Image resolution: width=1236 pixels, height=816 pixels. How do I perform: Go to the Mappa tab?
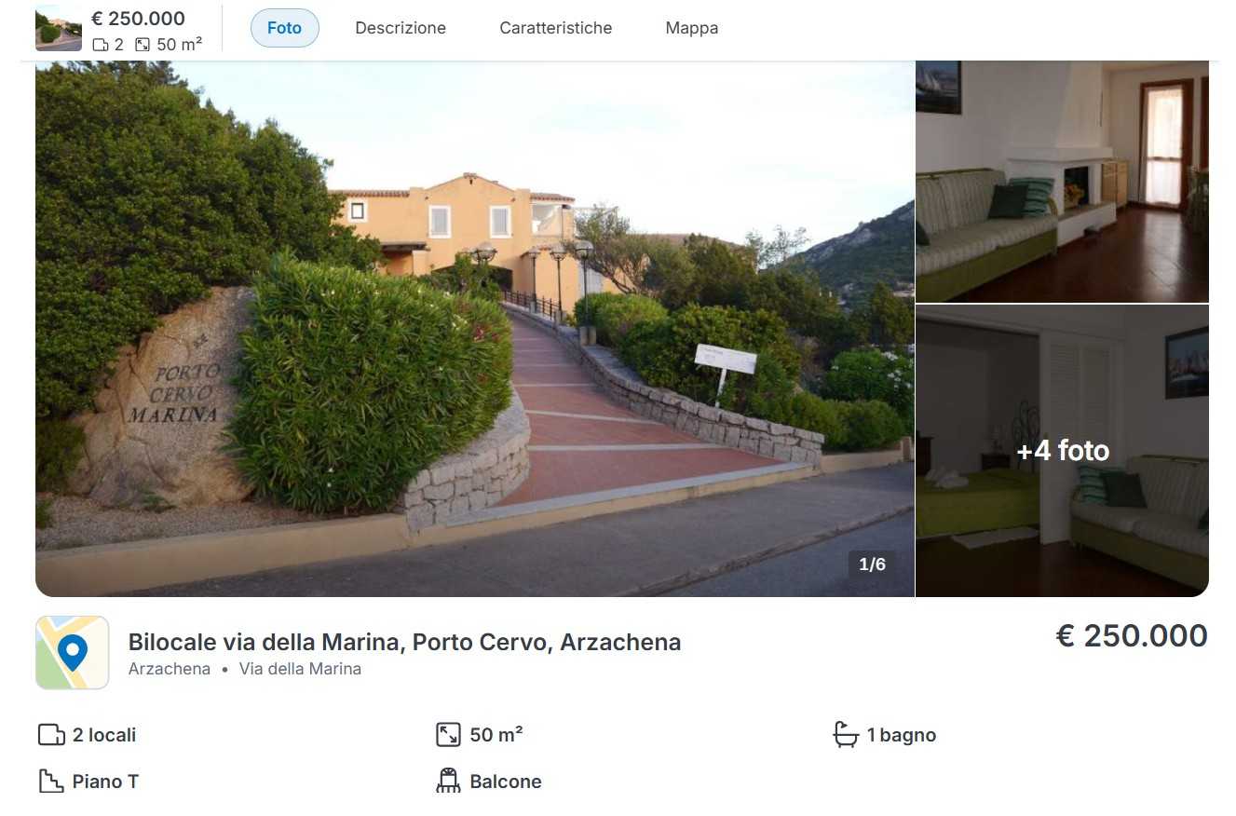pyautogui.click(x=691, y=28)
